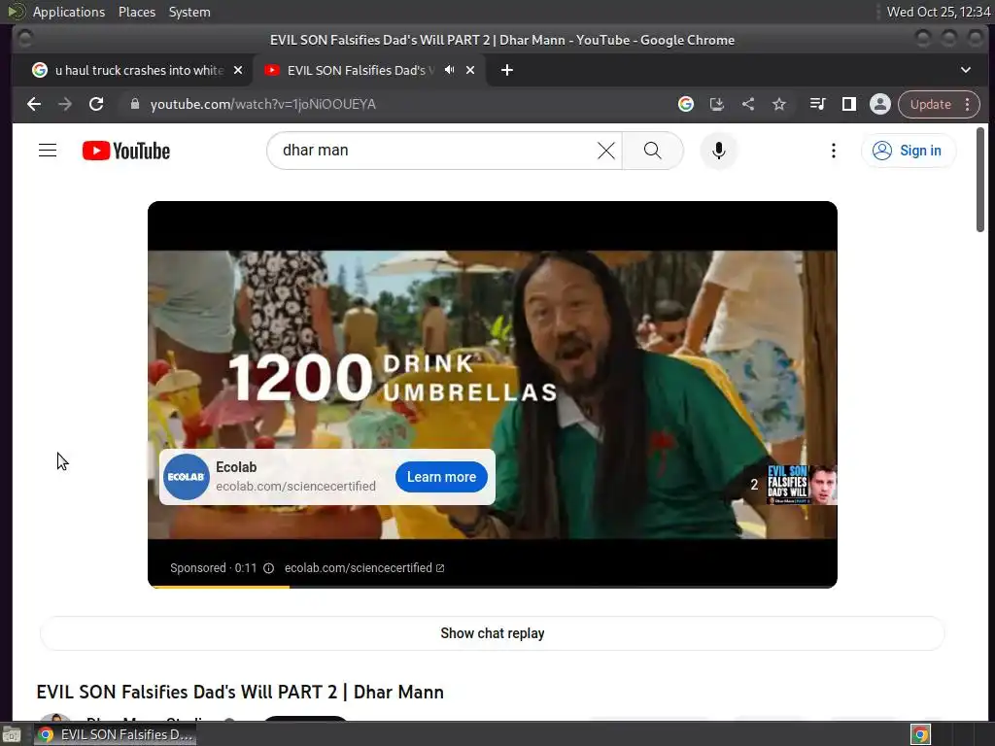Click the magnifier search button

point(652,151)
